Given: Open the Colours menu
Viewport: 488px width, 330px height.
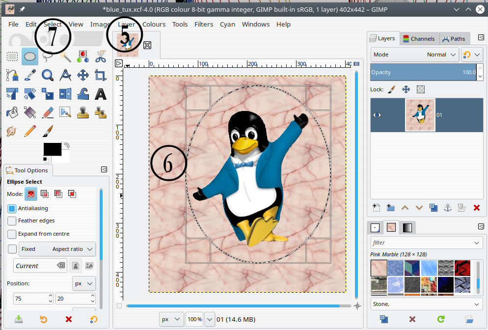Looking at the screenshot, I should pyautogui.click(x=154, y=24).
